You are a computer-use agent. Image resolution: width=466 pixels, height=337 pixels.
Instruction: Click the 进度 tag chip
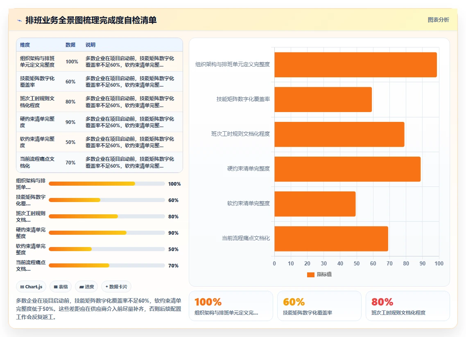pyautogui.click(x=86, y=287)
